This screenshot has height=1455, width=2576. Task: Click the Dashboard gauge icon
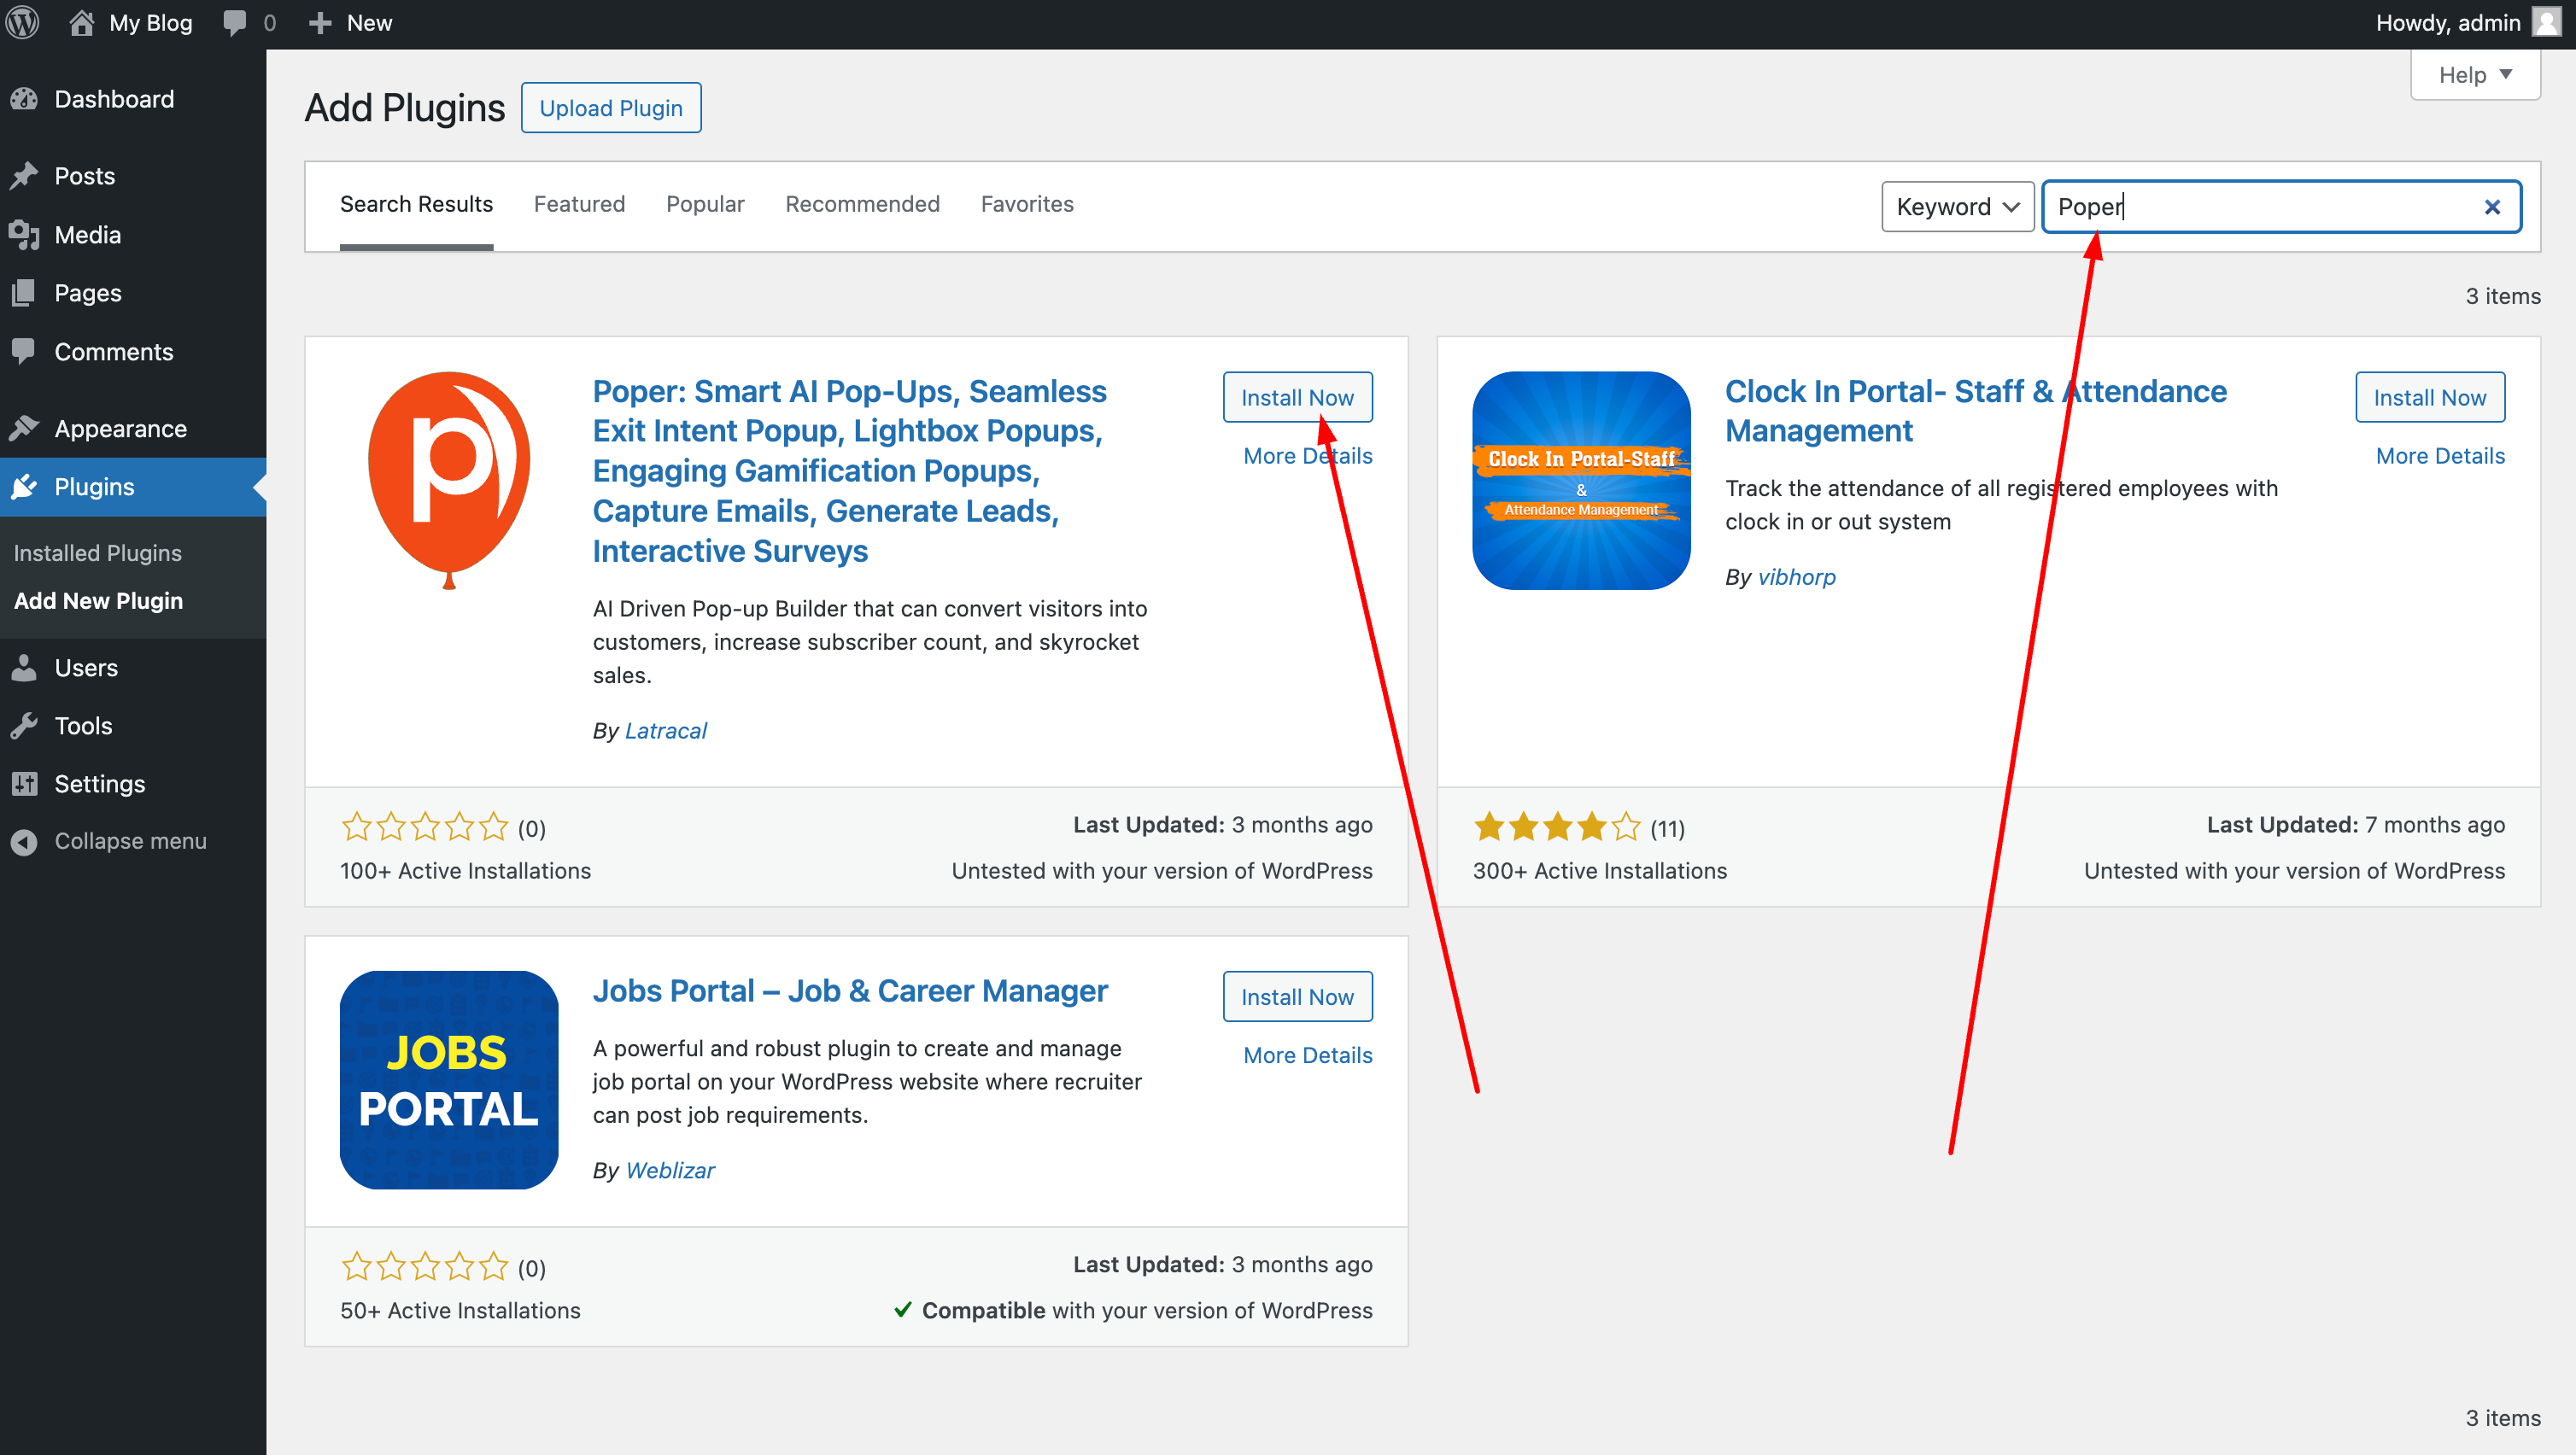click(x=25, y=99)
